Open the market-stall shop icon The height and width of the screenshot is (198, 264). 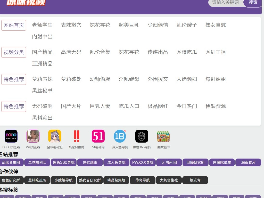[163, 136]
